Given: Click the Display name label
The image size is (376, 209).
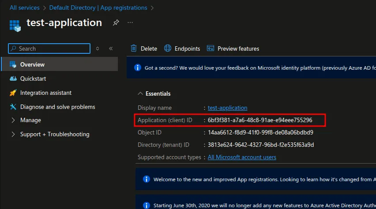Looking at the screenshot, I should point(154,108).
